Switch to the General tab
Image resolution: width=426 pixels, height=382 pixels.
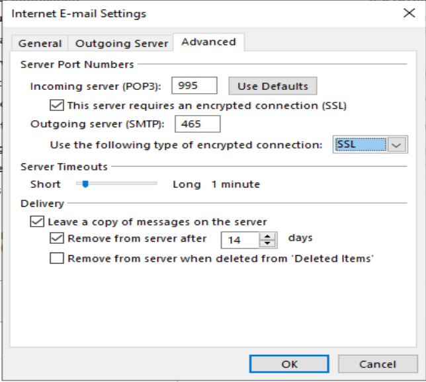(40, 44)
